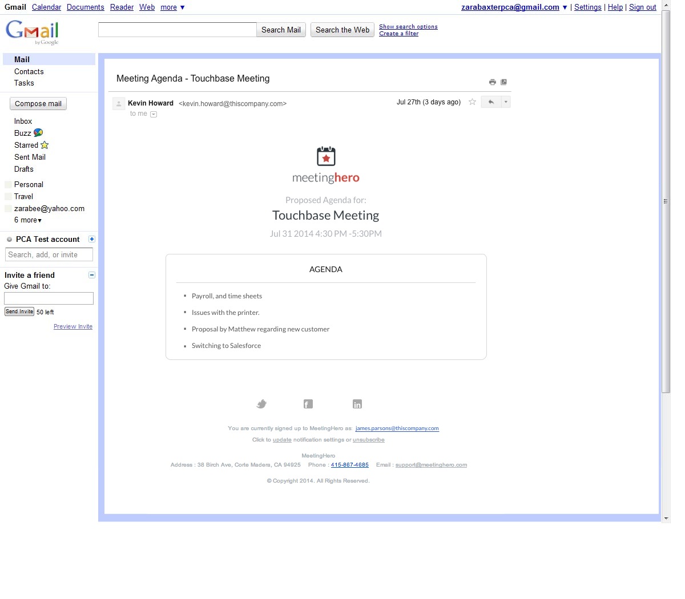Click the unsubscribe link
The height and width of the screenshot is (599, 685).
tap(368, 440)
